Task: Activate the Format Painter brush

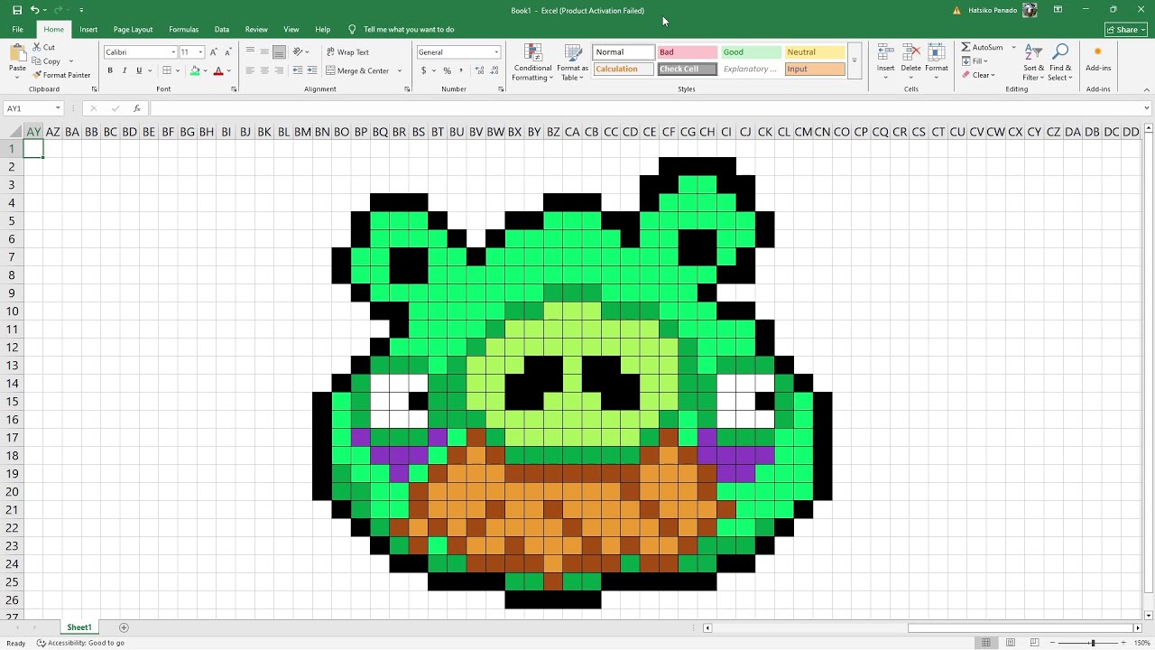Action: [61, 75]
